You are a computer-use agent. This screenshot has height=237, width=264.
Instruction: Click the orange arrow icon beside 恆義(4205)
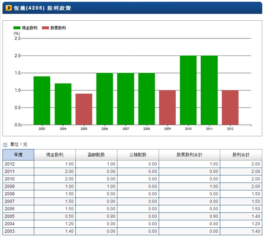coord(9,8)
